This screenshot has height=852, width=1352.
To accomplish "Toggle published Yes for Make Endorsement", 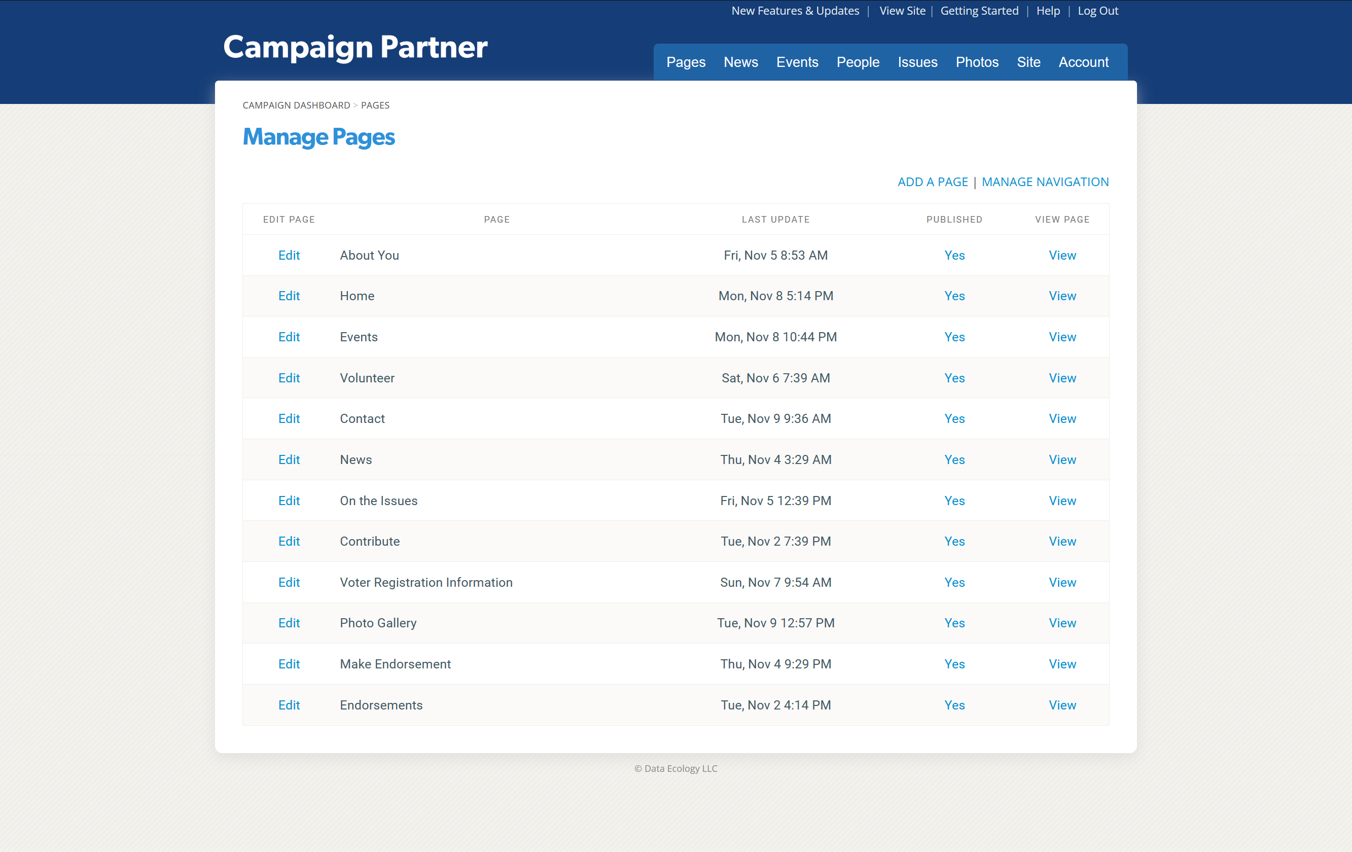I will point(954,664).
